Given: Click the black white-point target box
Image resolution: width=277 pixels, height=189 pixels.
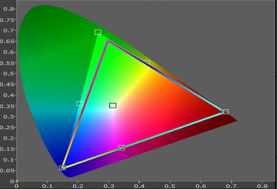Looking at the screenshot, I should click(x=113, y=105).
